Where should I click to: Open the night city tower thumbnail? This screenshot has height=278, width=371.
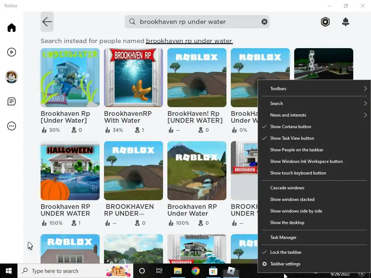point(324,64)
